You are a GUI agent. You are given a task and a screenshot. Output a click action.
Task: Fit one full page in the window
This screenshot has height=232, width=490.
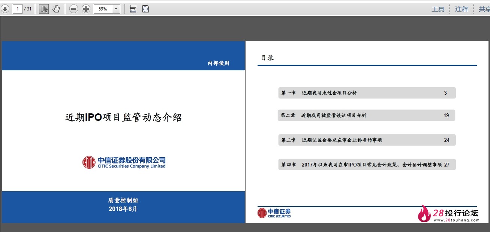[146, 9]
